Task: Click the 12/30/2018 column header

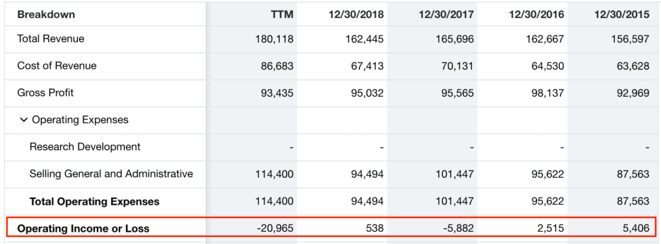Action: point(356,15)
